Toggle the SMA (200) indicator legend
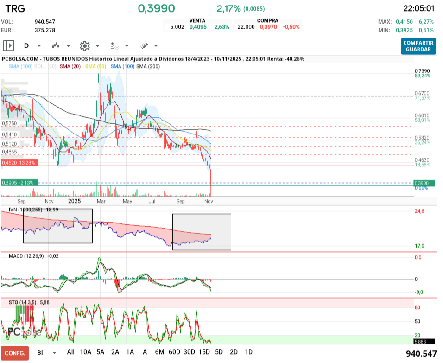443x363 pixels. [148, 67]
